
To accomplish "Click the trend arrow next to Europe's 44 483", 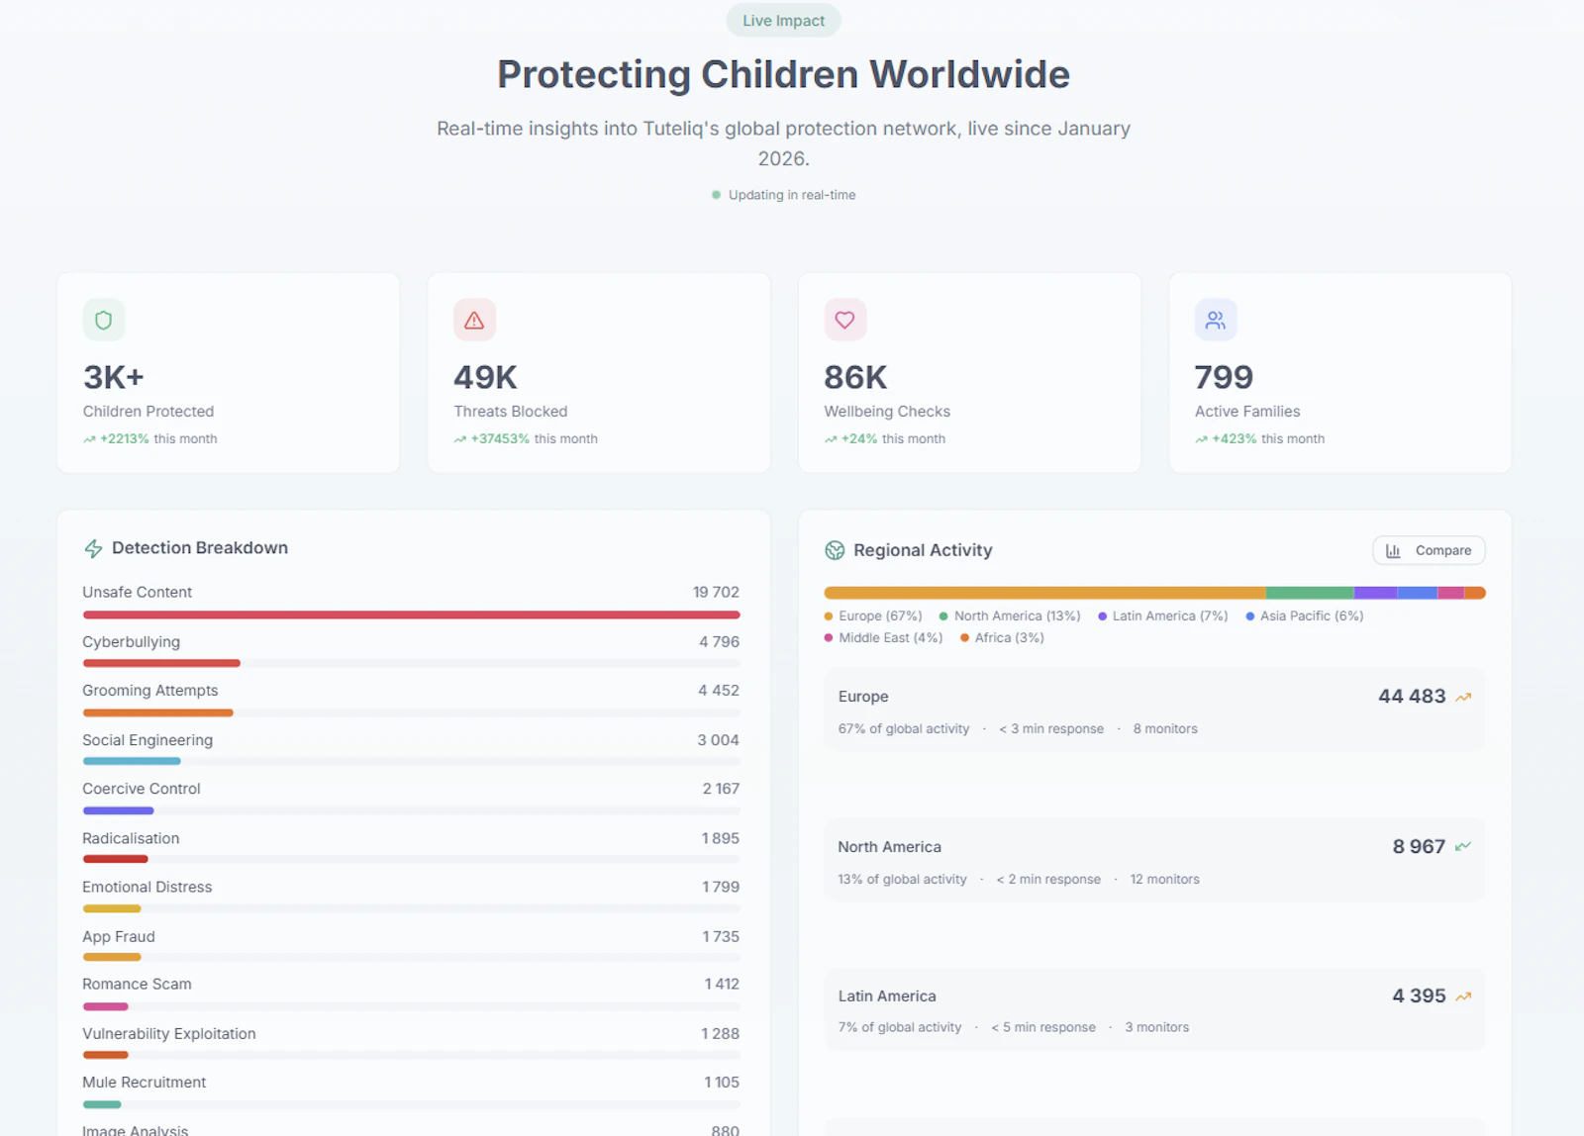I will (x=1463, y=697).
